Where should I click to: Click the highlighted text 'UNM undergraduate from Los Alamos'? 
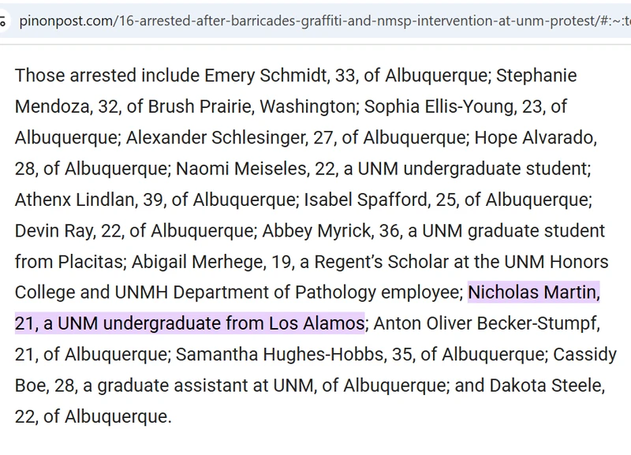point(211,323)
